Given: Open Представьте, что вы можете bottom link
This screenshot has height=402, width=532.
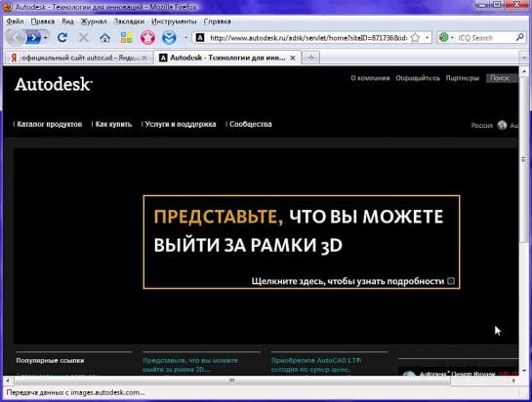Looking at the screenshot, I should 190,365.
